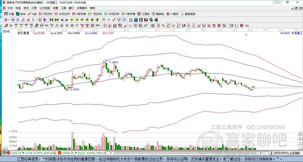
Task: Open the calendar 21 icon
Action: click(x=130, y=20)
